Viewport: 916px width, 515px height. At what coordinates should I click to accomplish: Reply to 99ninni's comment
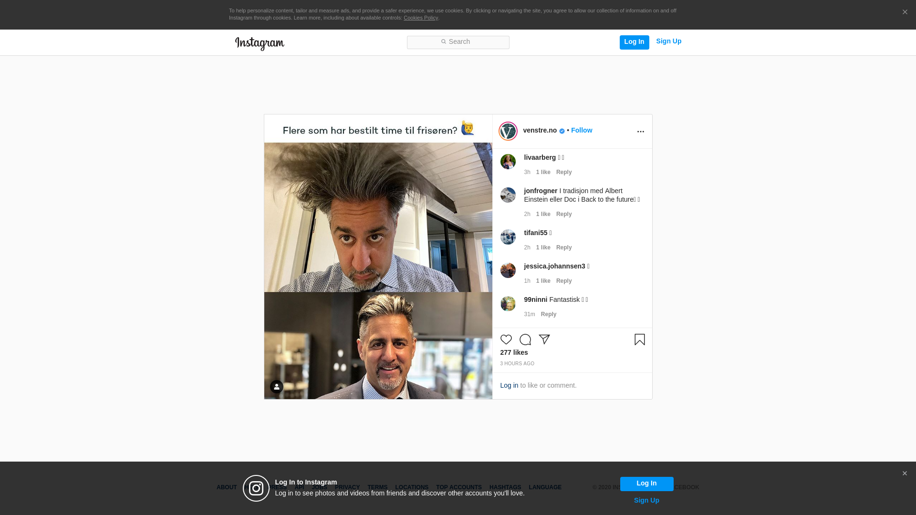[548, 314]
